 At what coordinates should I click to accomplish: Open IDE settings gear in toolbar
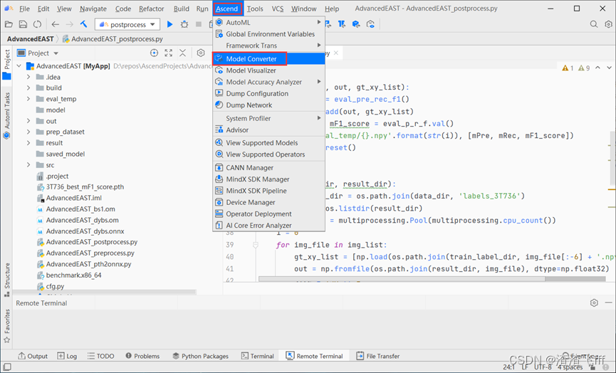click(x=608, y=24)
